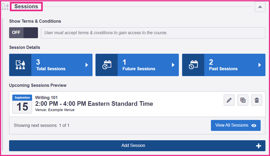Click the eye icon in View All Sessions
The width and height of the screenshot is (270, 156).
click(254, 126)
